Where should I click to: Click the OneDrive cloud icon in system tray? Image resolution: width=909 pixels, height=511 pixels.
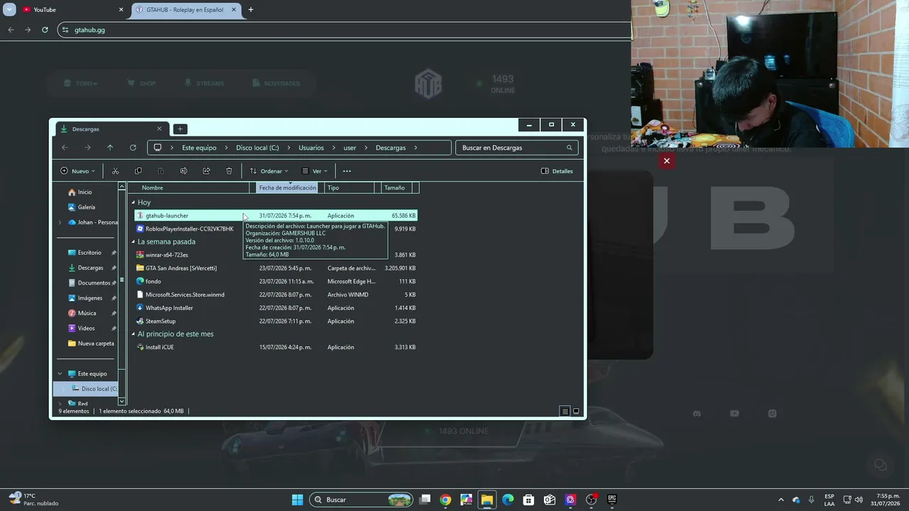[x=796, y=500]
